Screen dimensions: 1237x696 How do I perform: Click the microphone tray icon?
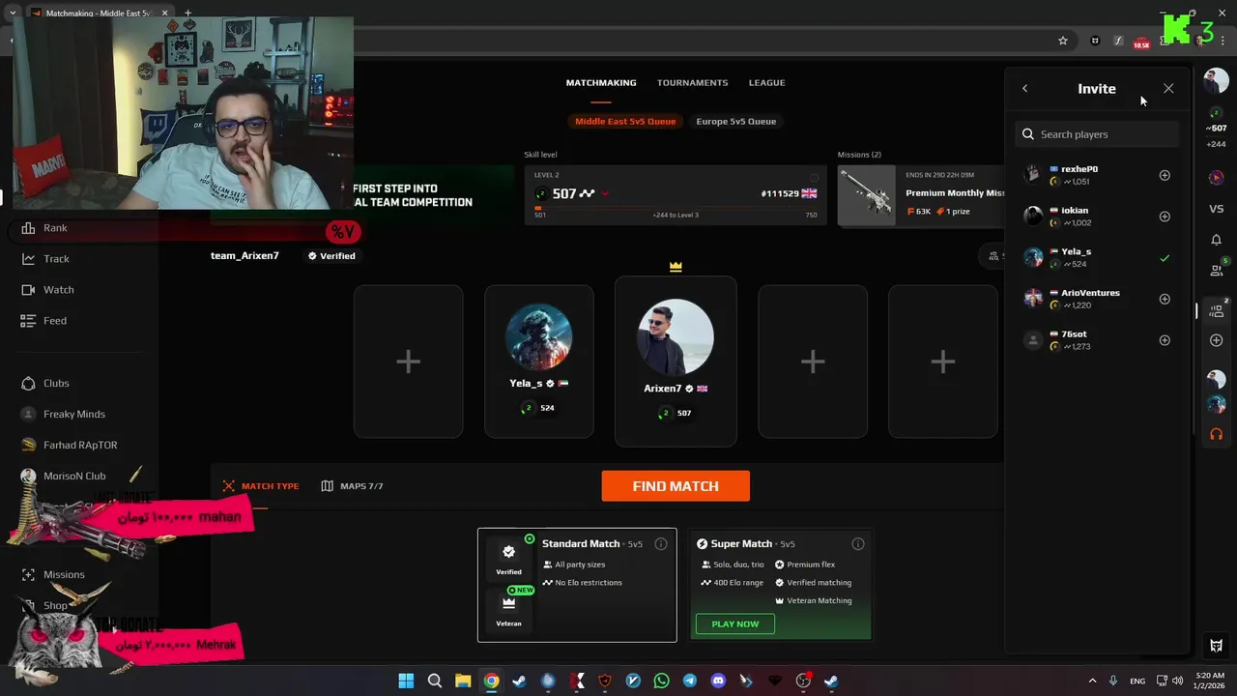click(1113, 681)
